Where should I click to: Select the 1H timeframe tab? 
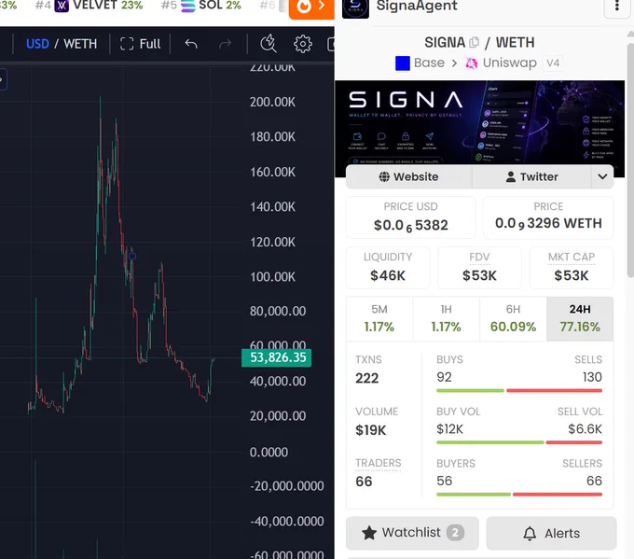coord(446,318)
